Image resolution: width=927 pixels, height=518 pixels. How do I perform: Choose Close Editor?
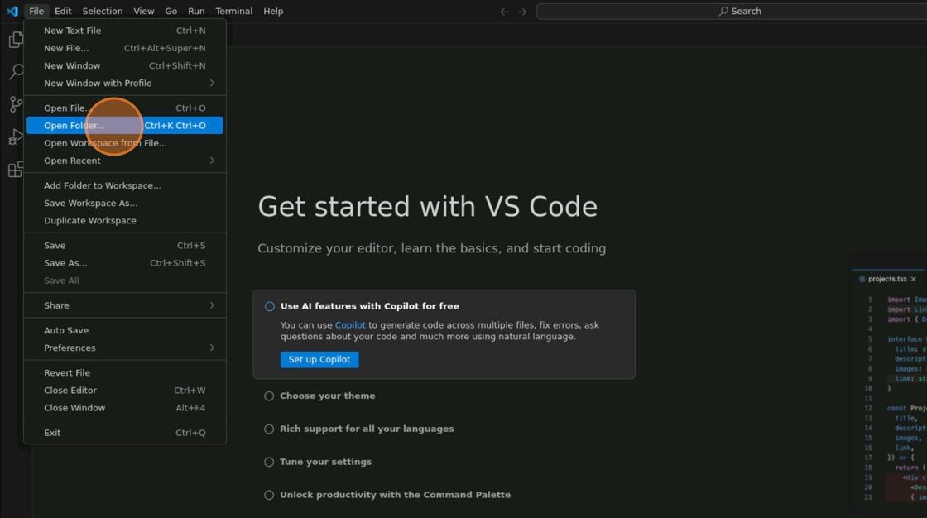coord(125,391)
